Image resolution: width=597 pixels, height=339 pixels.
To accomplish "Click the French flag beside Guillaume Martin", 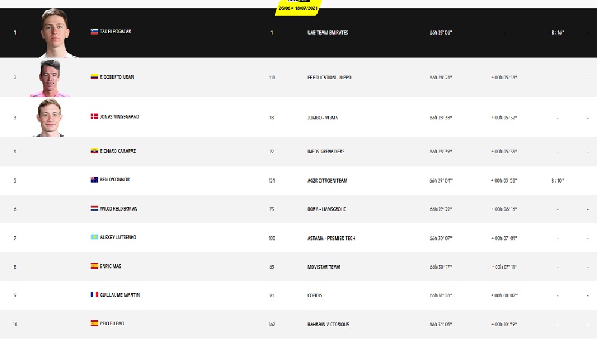I will tap(94, 295).
